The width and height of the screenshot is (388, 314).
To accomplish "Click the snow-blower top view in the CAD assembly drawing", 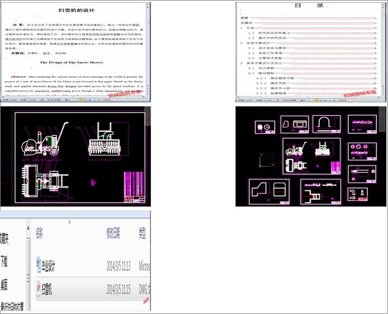I will 46,181.
